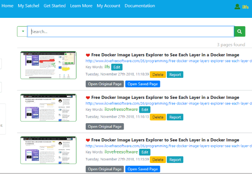Open thumbnail of the 11:15:59 saved page
This screenshot has height=174, width=252.
[48, 150]
